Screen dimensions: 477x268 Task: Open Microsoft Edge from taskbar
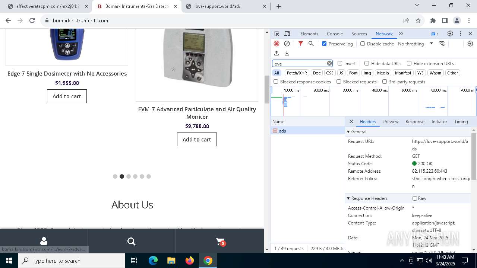click(153, 261)
